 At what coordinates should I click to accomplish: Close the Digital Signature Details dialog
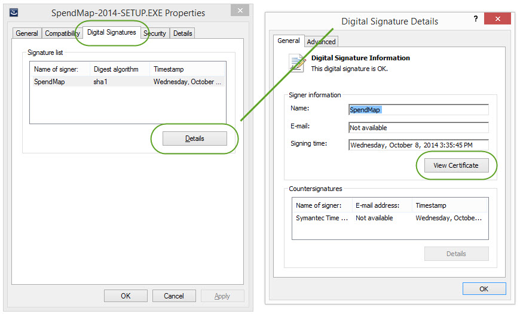[x=496, y=20]
